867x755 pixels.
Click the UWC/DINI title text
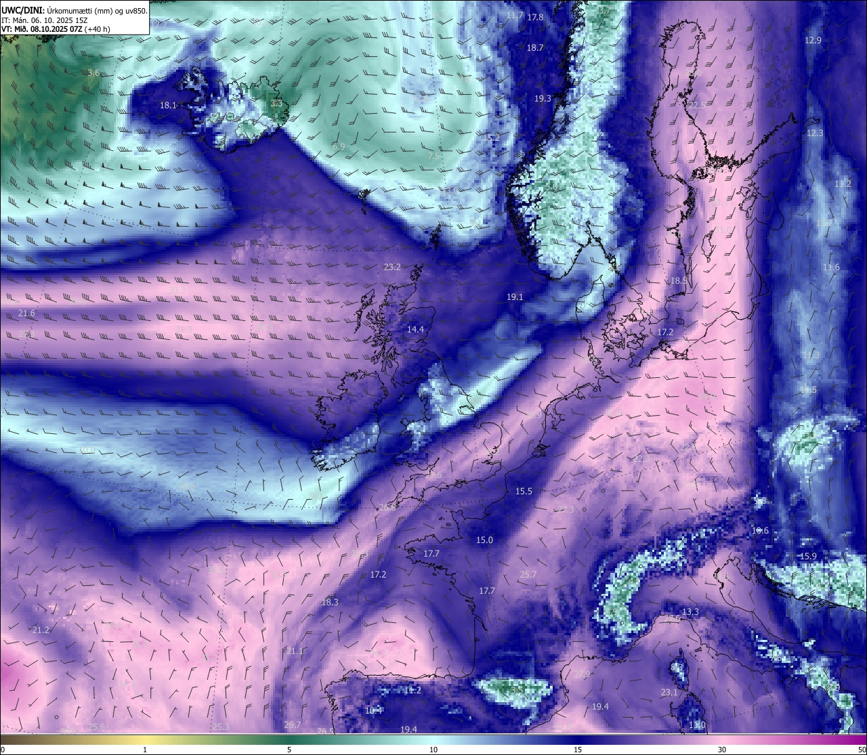(x=22, y=11)
